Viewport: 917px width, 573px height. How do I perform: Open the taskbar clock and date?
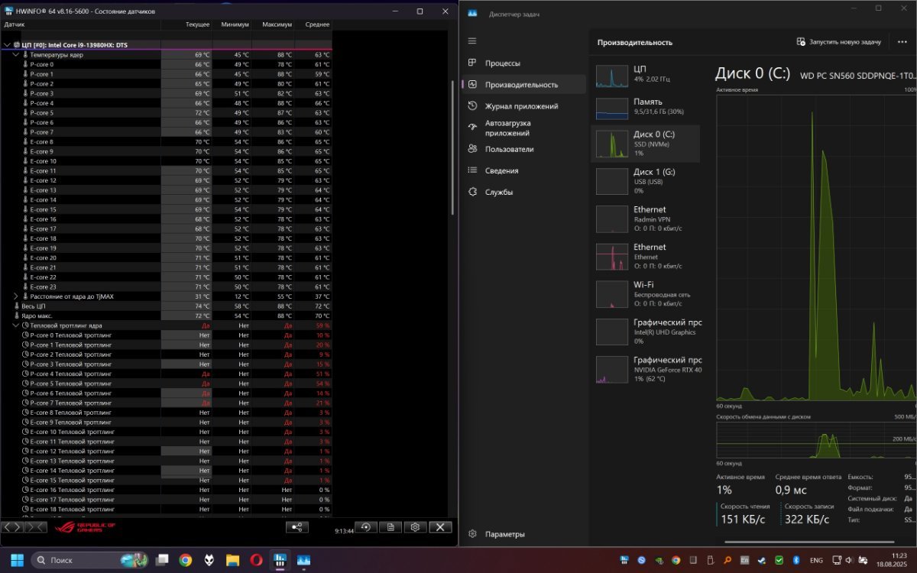[893, 560]
